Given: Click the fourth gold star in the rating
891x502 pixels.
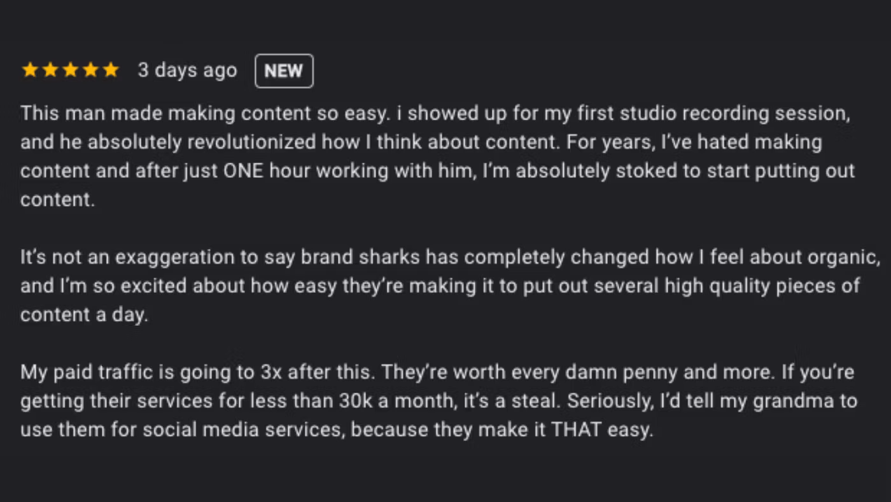Looking at the screenshot, I should pos(90,70).
